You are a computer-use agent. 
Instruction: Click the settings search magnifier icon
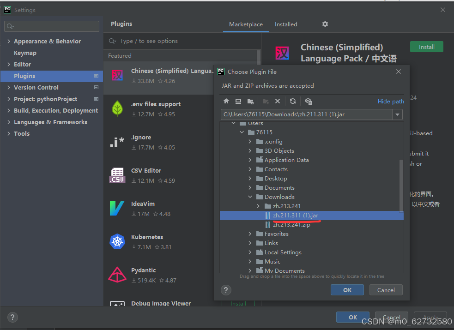(10, 26)
